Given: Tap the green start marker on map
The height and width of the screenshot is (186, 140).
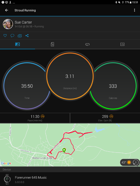Looking at the screenshot, I should tap(64, 150).
